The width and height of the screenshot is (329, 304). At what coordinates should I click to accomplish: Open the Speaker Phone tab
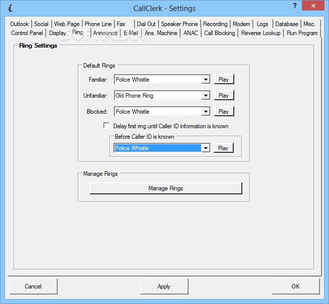tap(180, 24)
